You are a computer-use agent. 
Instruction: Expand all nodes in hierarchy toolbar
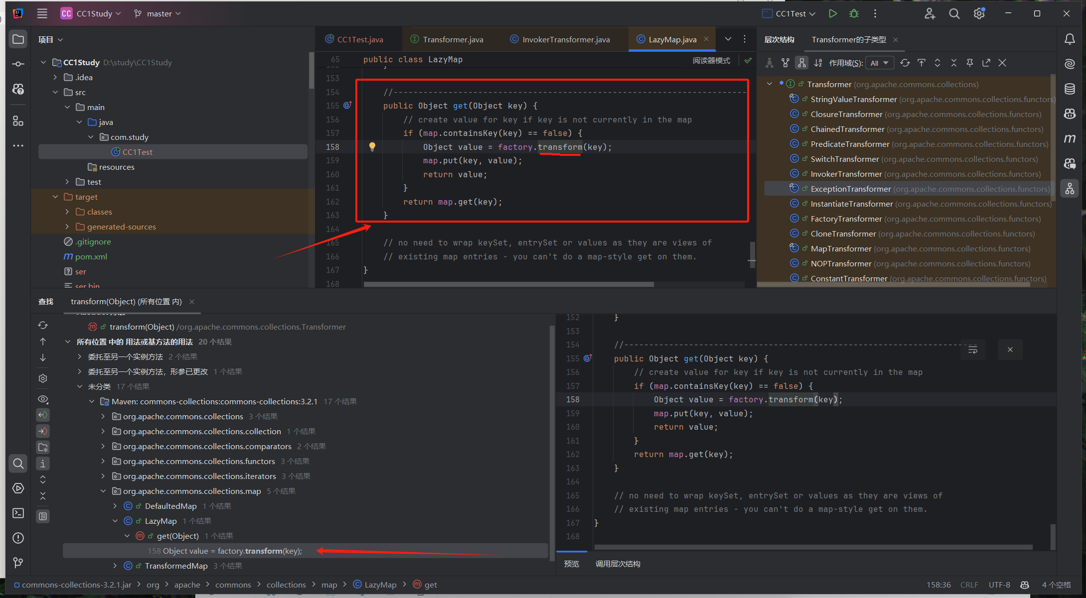pyautogui.click(x=937, y=63)
